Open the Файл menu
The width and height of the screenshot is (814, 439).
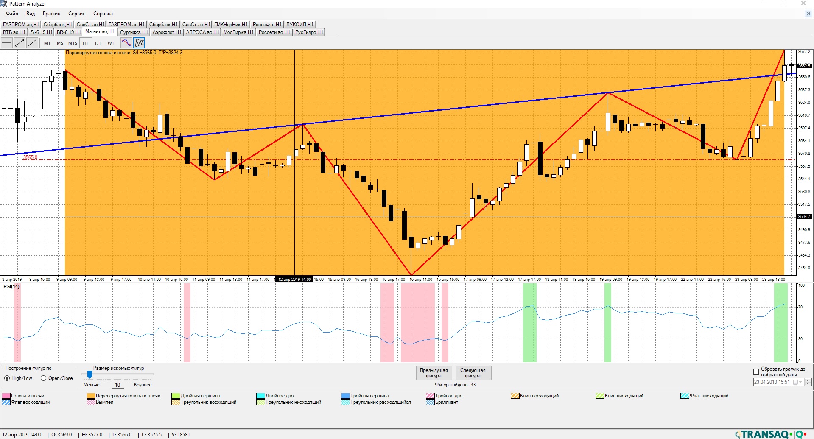pos(12,14)
